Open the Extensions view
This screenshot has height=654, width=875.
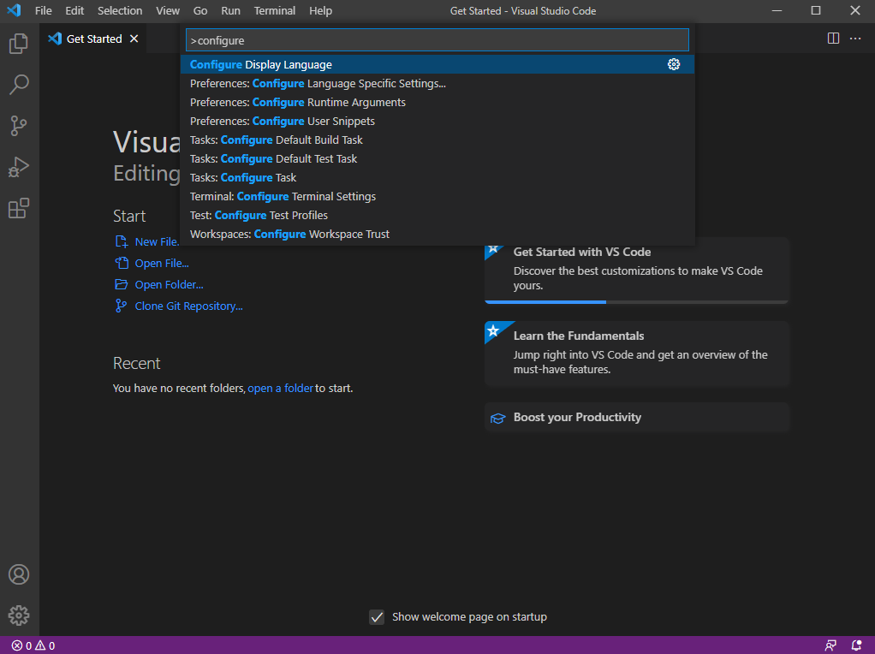tap(19, 208)
